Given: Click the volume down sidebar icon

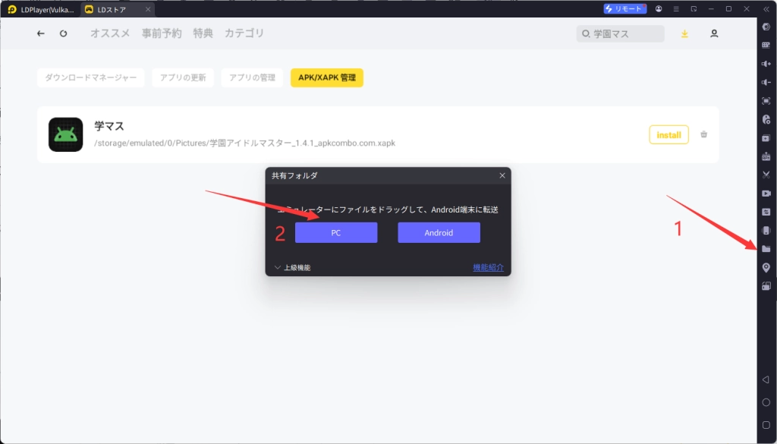Looking at the screenshot, I should [766, 82].
